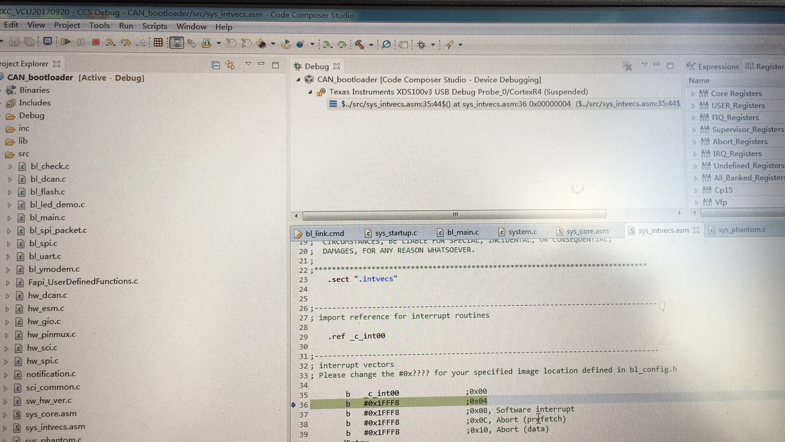Click Collapse All in Project Explorer
This screenshot has height=442, width=785.
[216, 65]
